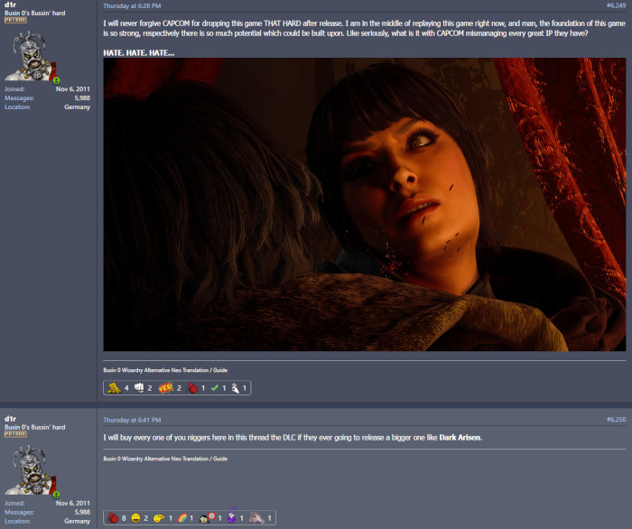Open d1r's avatar on the first post
The height and width of the screenshot is (529, 632).
point(32,56)
